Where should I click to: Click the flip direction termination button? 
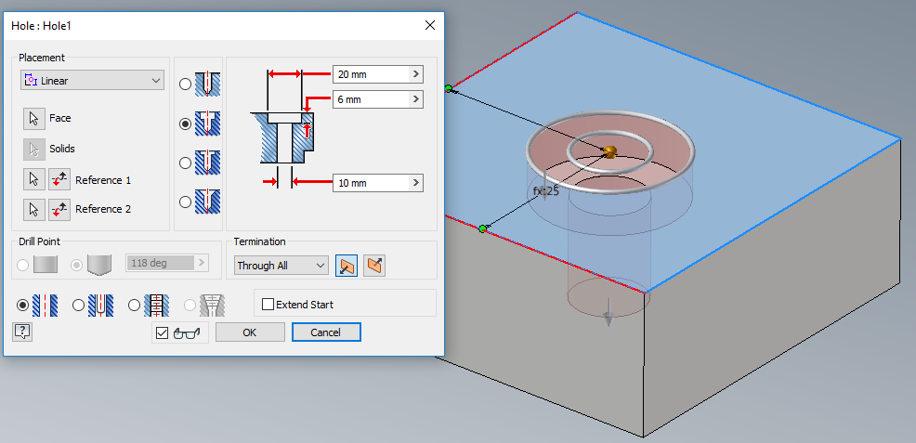(x=347, y=266)
